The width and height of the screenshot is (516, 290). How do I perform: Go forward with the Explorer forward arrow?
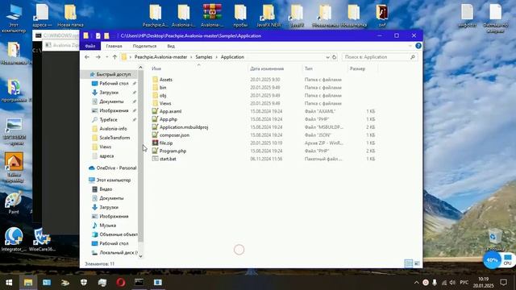pos(98,57)
